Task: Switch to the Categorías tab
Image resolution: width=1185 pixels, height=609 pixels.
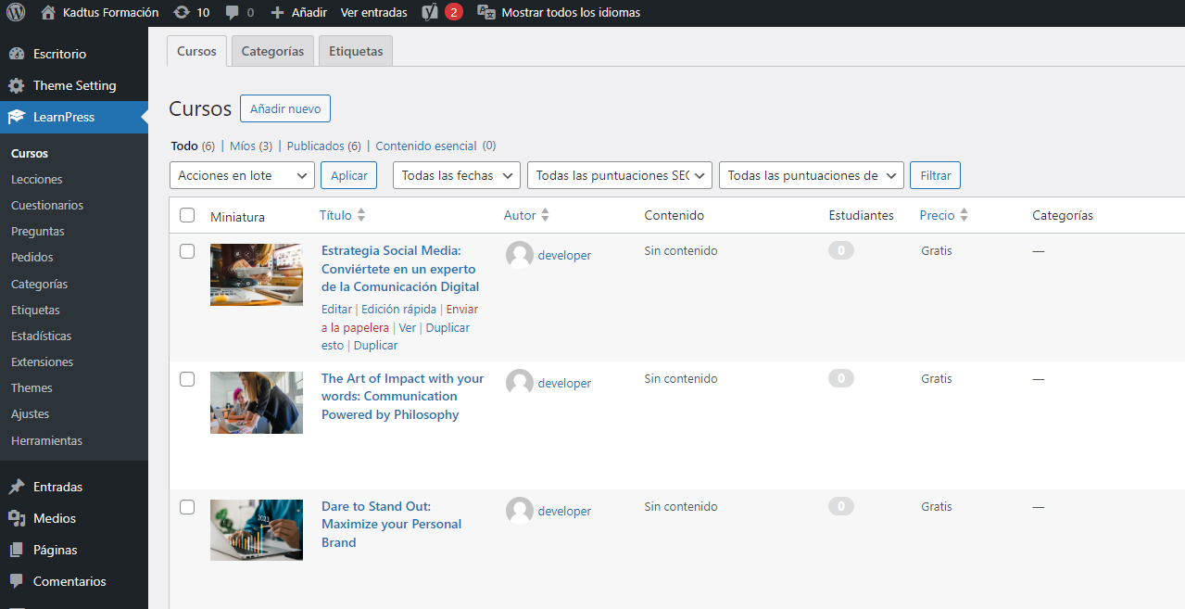Action: (272, 51)
